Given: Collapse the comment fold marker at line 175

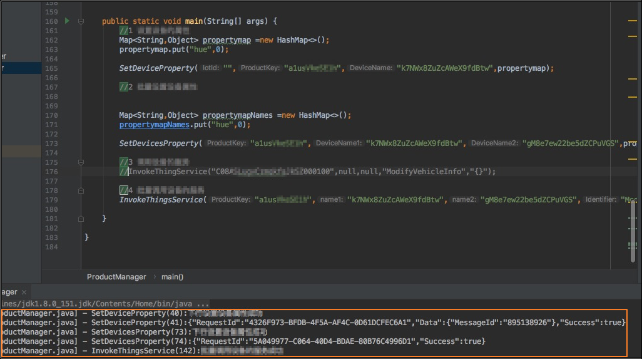Looking at the screenshot, I should [81, 162].
